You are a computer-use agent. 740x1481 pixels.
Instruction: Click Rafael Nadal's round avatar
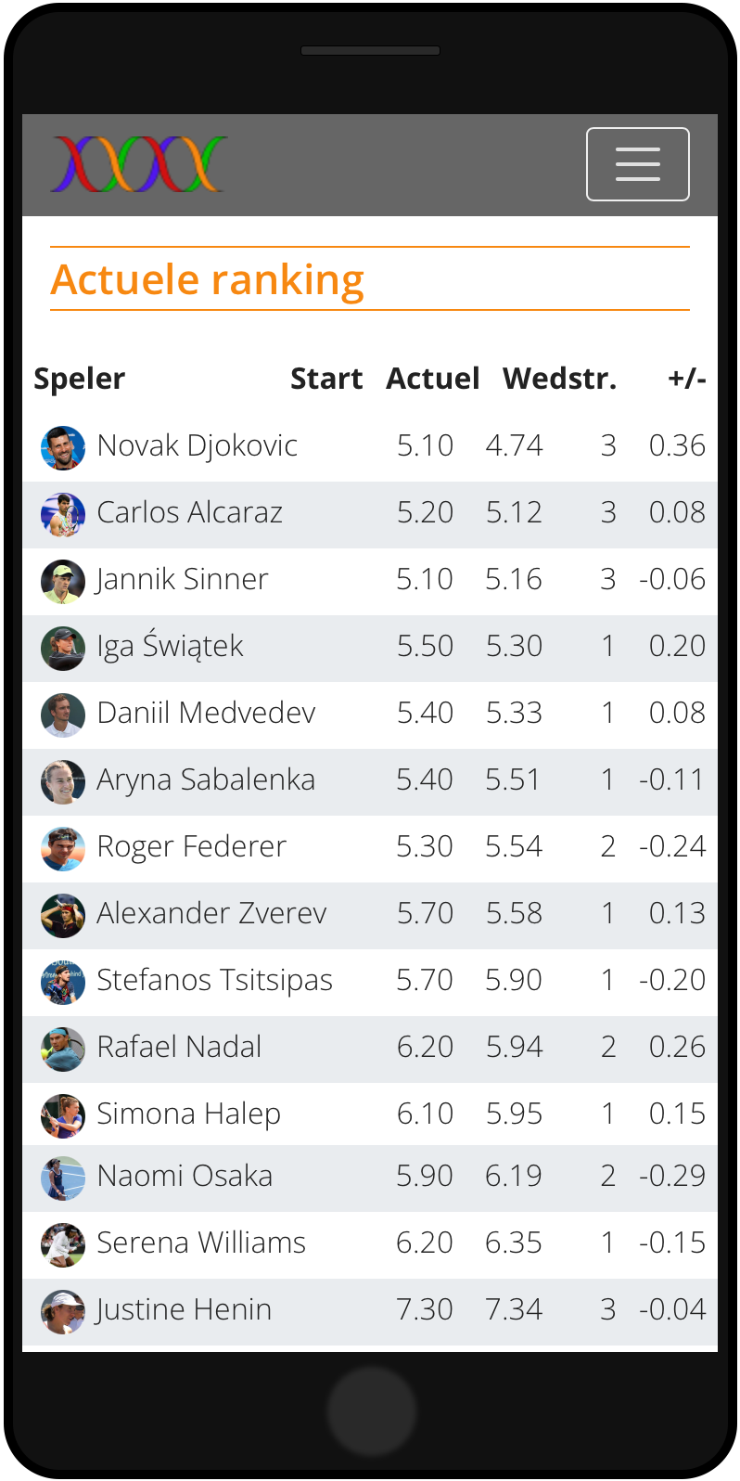(63, 1049)
